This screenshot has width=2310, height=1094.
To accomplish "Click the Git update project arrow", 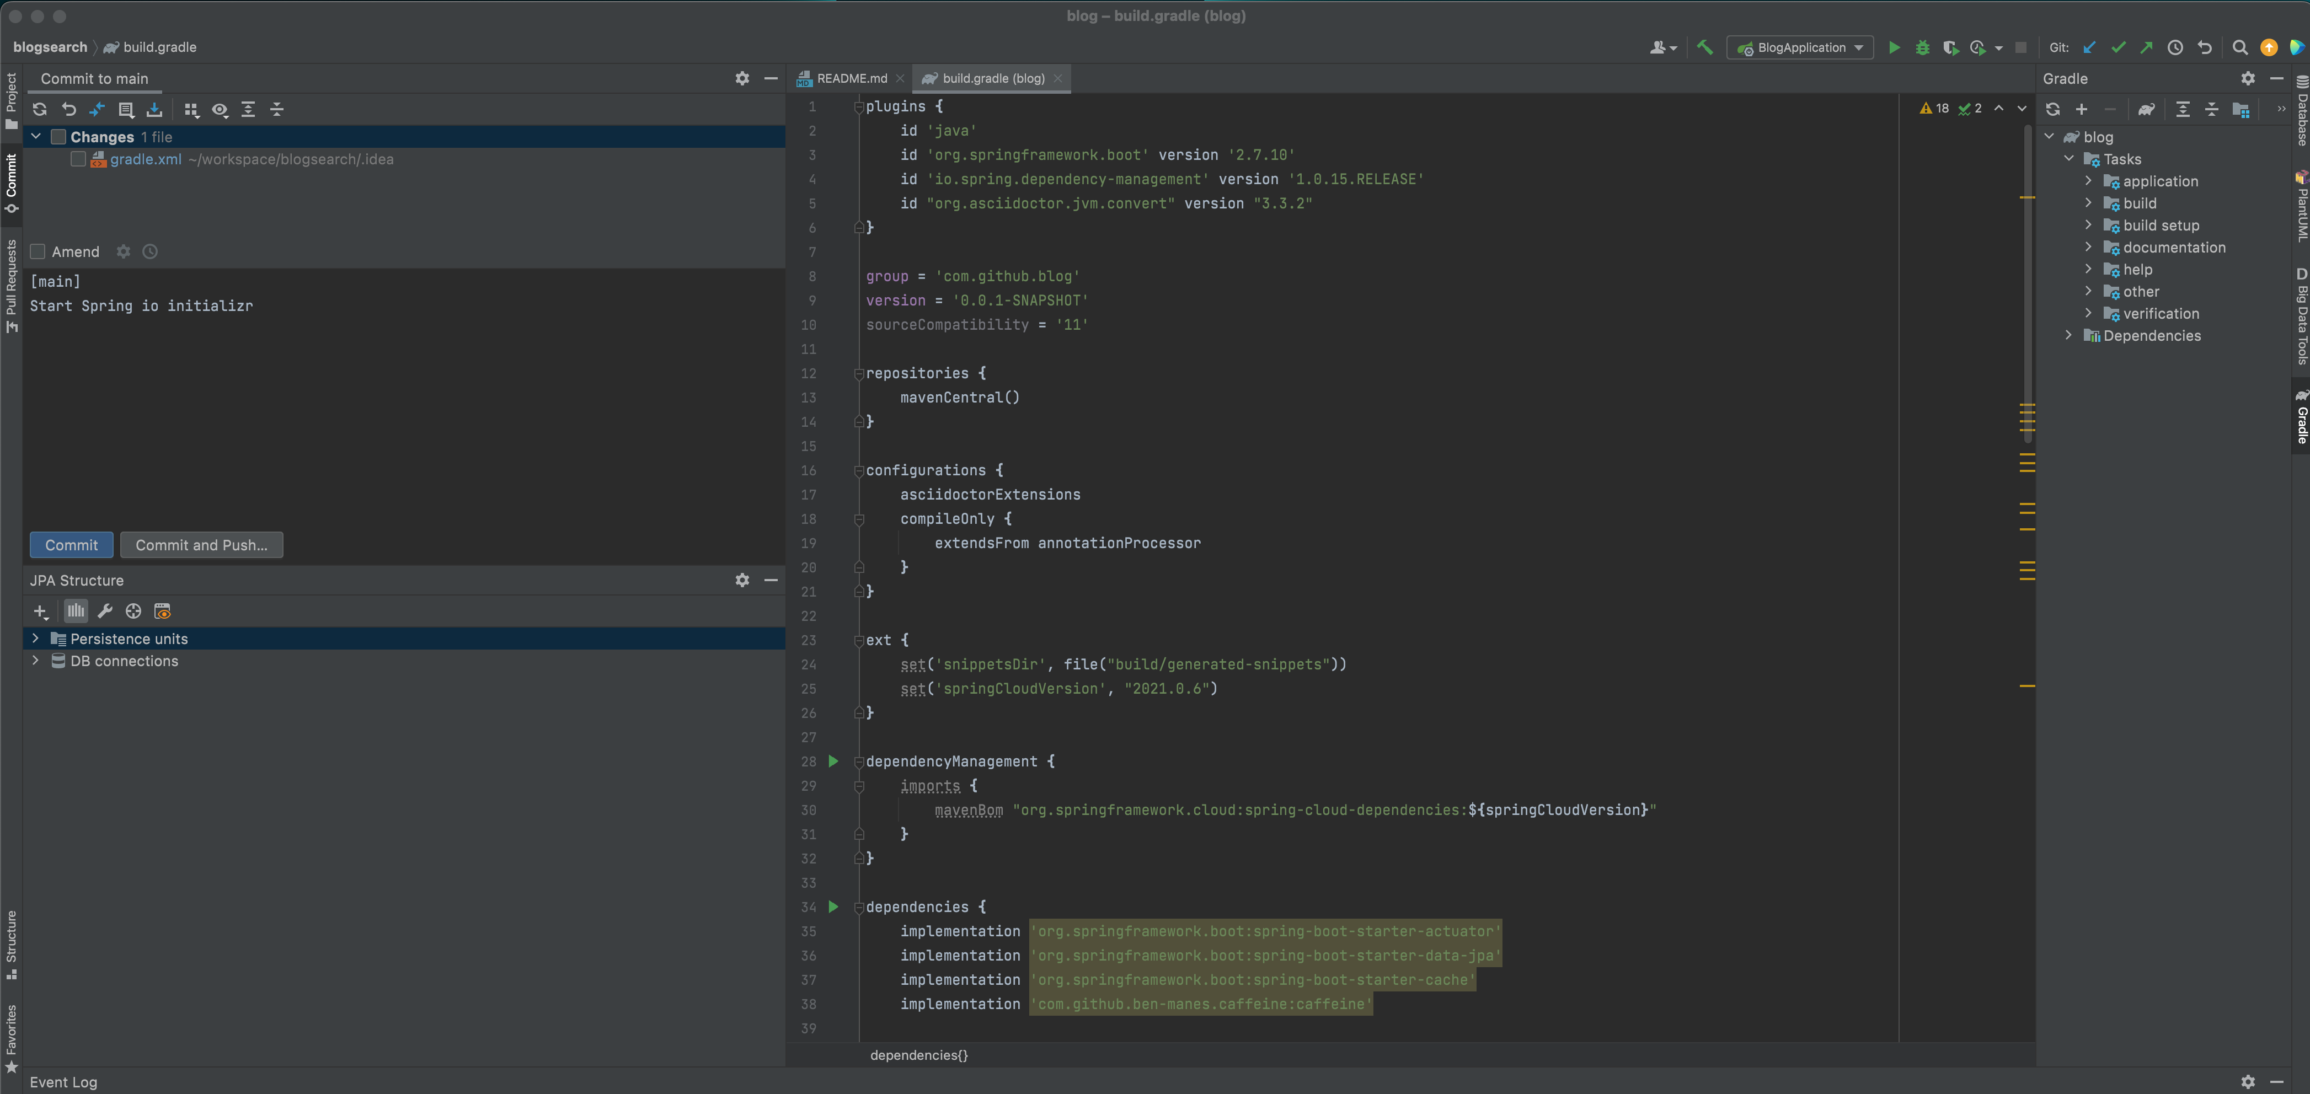I will tap(2089, 47).
